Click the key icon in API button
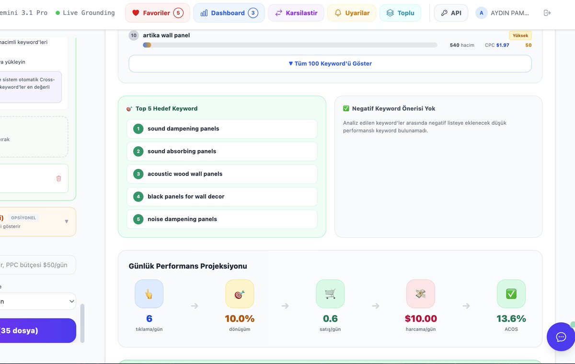This screenshot has height=364, width=575. [x=444, y=13]
